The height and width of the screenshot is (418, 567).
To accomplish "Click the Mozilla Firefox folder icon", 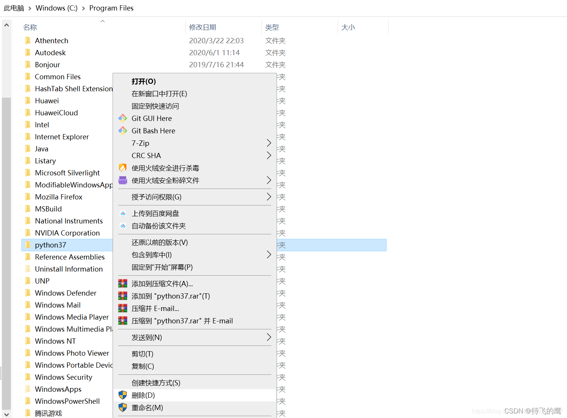I will (x=28, y=197).
